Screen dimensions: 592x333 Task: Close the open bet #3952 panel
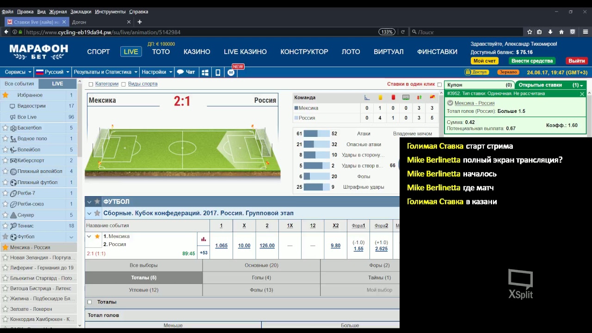(582, 94)
